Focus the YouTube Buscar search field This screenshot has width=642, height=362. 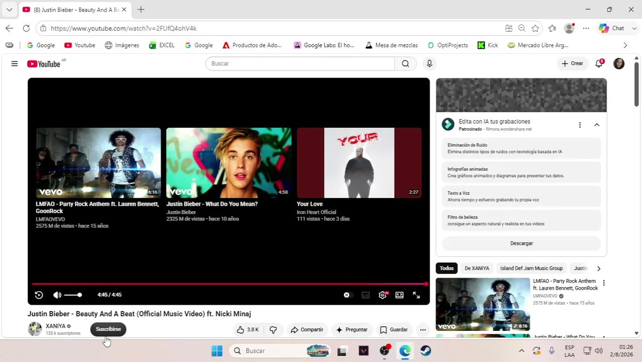pyautogui.click(x=300, y=64)
